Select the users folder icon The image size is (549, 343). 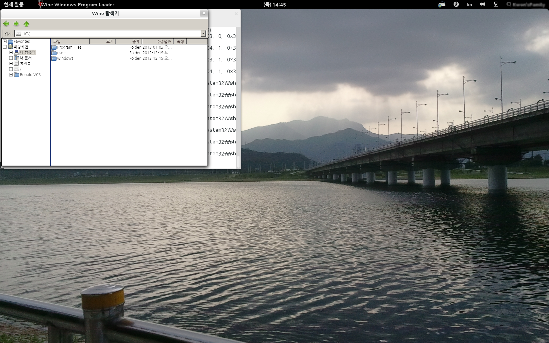point(54,53)
